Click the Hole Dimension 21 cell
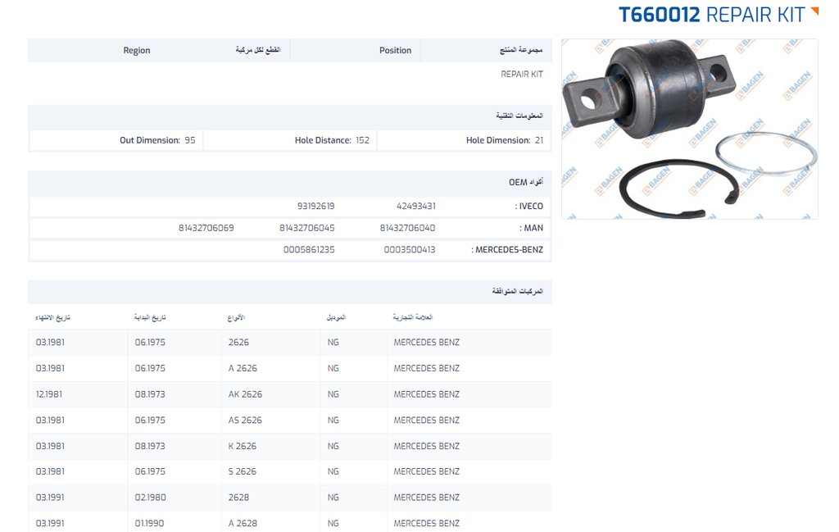This screenshot has height=532, width=839. [504, 141]
